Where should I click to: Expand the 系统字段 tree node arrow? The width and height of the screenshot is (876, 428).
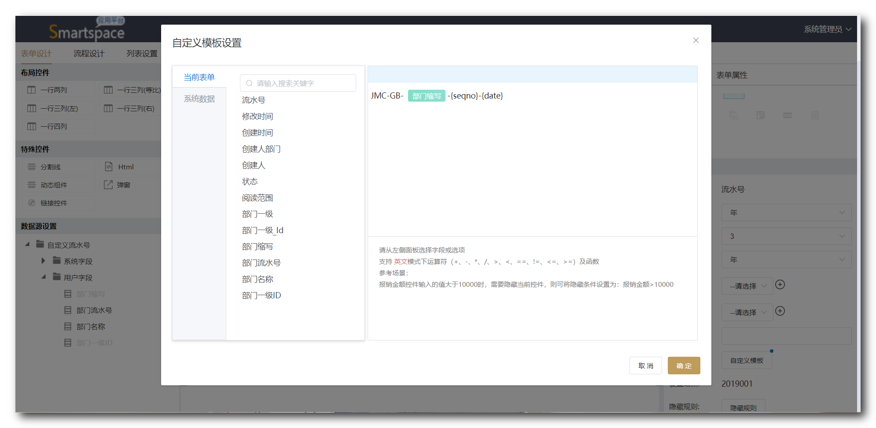pyautogui.click(x=43, y=260)
